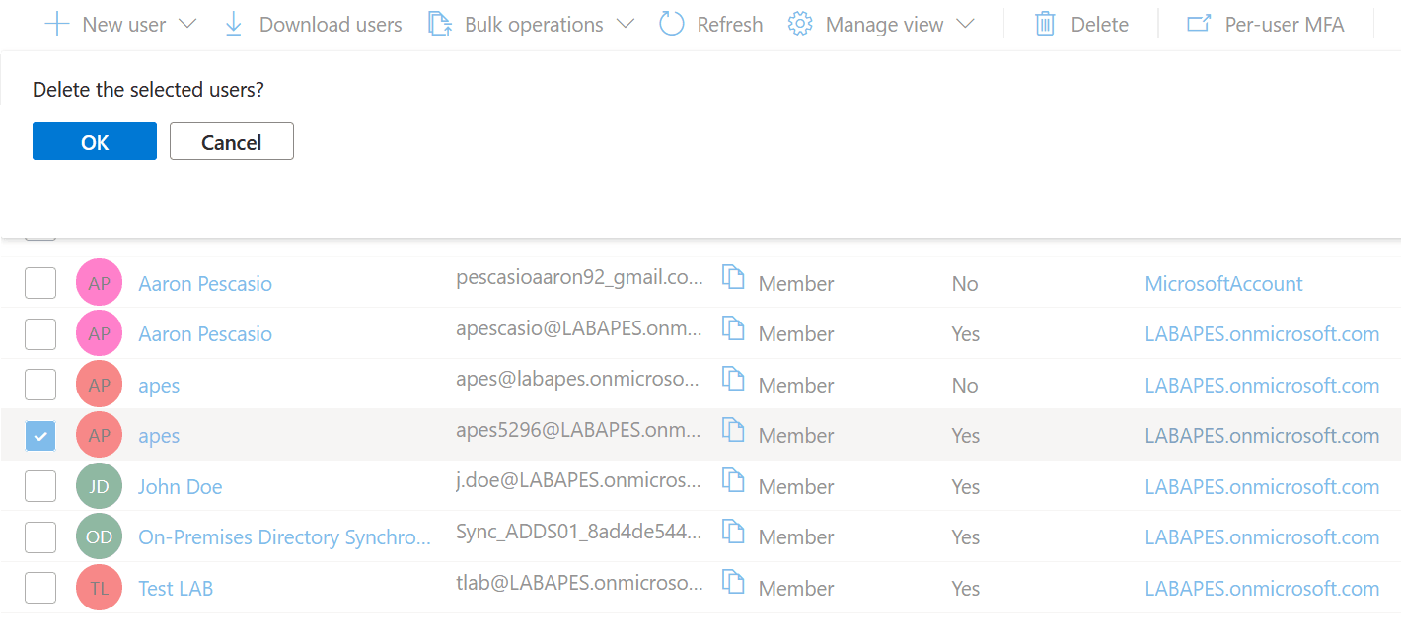Screen dimensions: 1401x643
Task: Tick the Test LAB user checkbox
Action: [40, 588]
